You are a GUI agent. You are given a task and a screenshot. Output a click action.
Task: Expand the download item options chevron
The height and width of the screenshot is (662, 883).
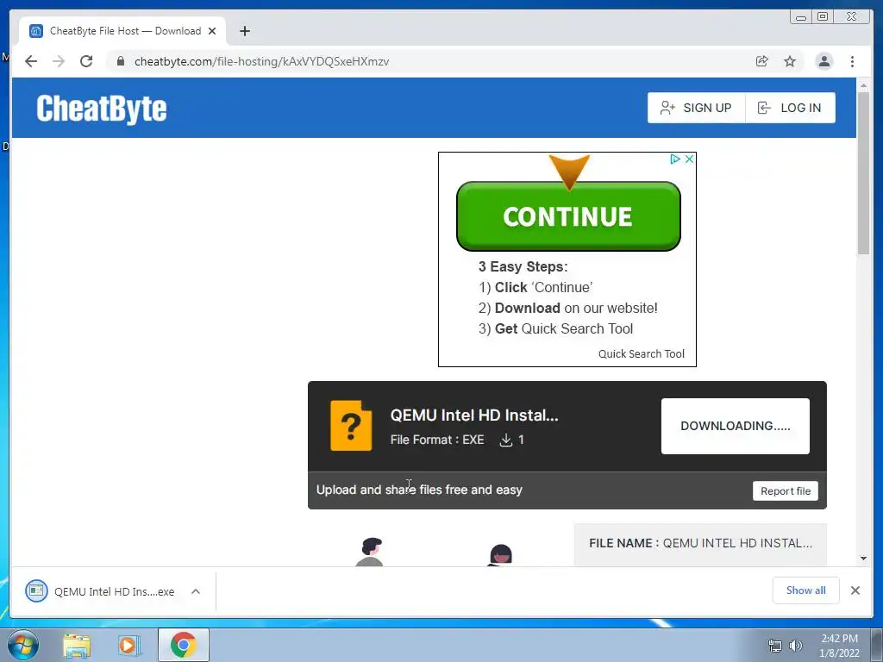pyautogui.click(x=196, y=591)
